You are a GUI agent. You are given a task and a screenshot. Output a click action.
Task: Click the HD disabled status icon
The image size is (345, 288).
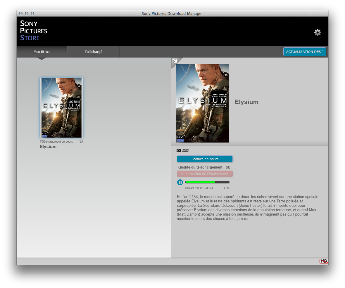click(324, 261)
